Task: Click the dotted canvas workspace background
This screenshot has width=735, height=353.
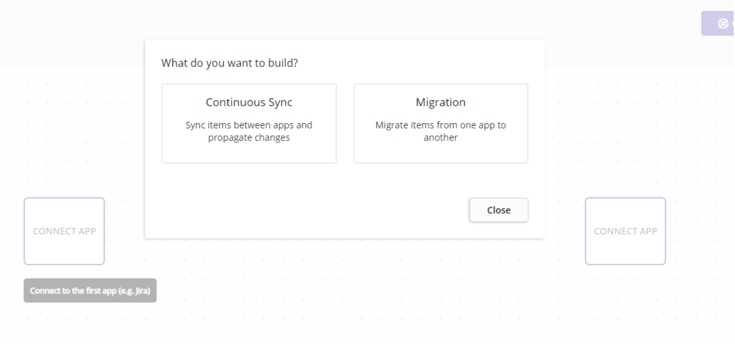Action: (328, 321)
